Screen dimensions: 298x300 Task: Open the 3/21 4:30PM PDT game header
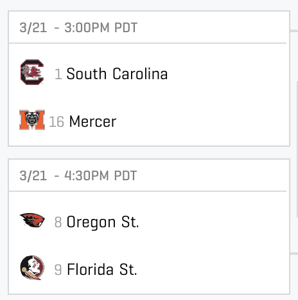click(148, 175)
